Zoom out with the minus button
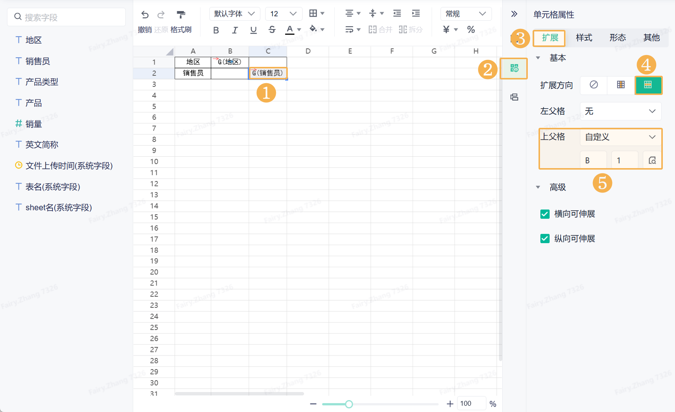Viewport: 675px width, 412px height. click(x=313, y=404)
